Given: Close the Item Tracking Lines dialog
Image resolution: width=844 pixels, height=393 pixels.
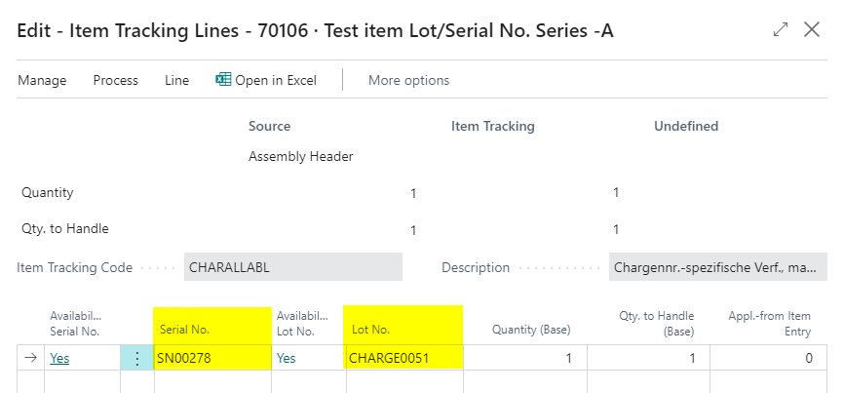Looking at the screenshot, I should (812, 30).
